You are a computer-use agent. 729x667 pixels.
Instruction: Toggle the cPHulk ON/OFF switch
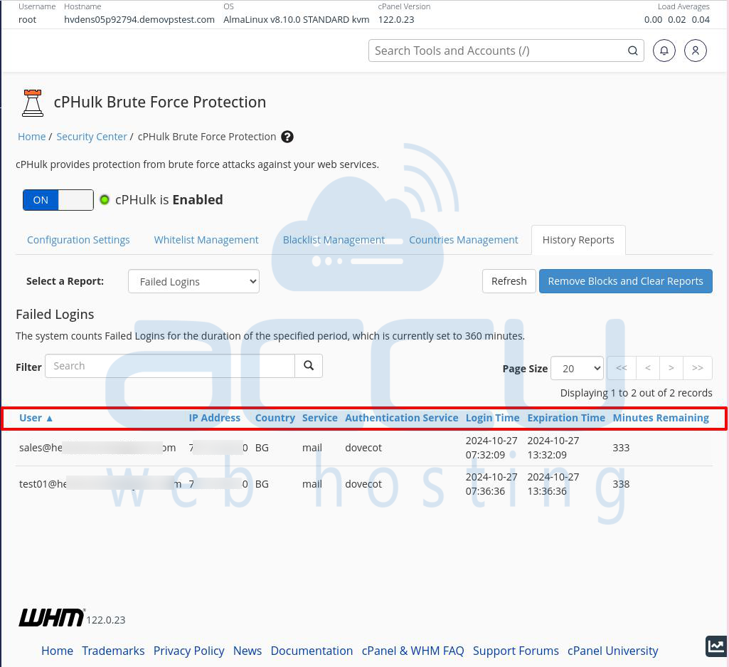58,200
